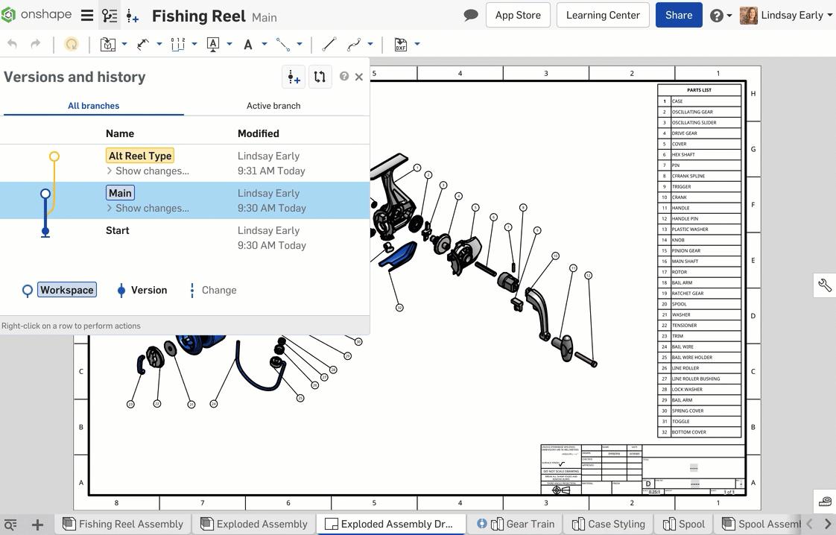Open the text annotation tool dropdown arrow
836x535 pixels.
click(264, 44)
